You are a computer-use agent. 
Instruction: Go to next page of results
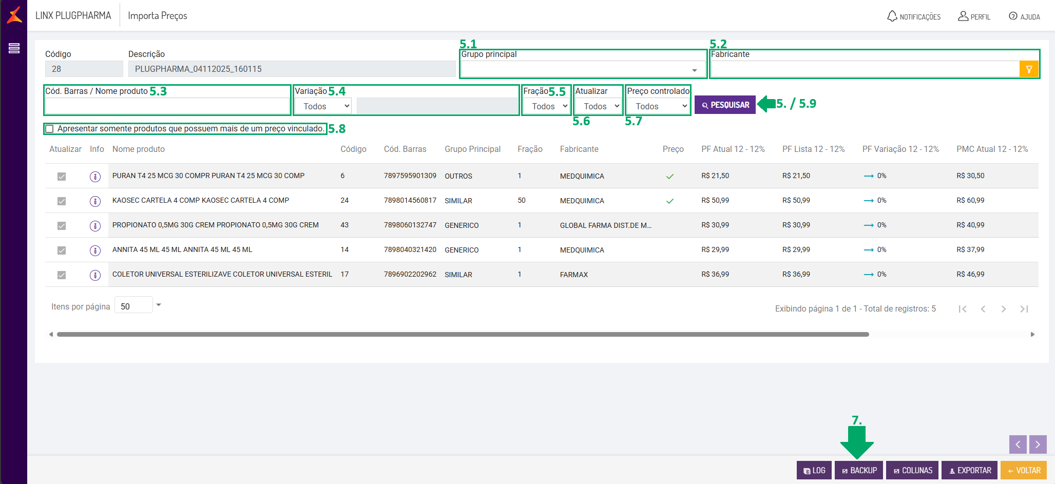click(x=1004, y=309)
